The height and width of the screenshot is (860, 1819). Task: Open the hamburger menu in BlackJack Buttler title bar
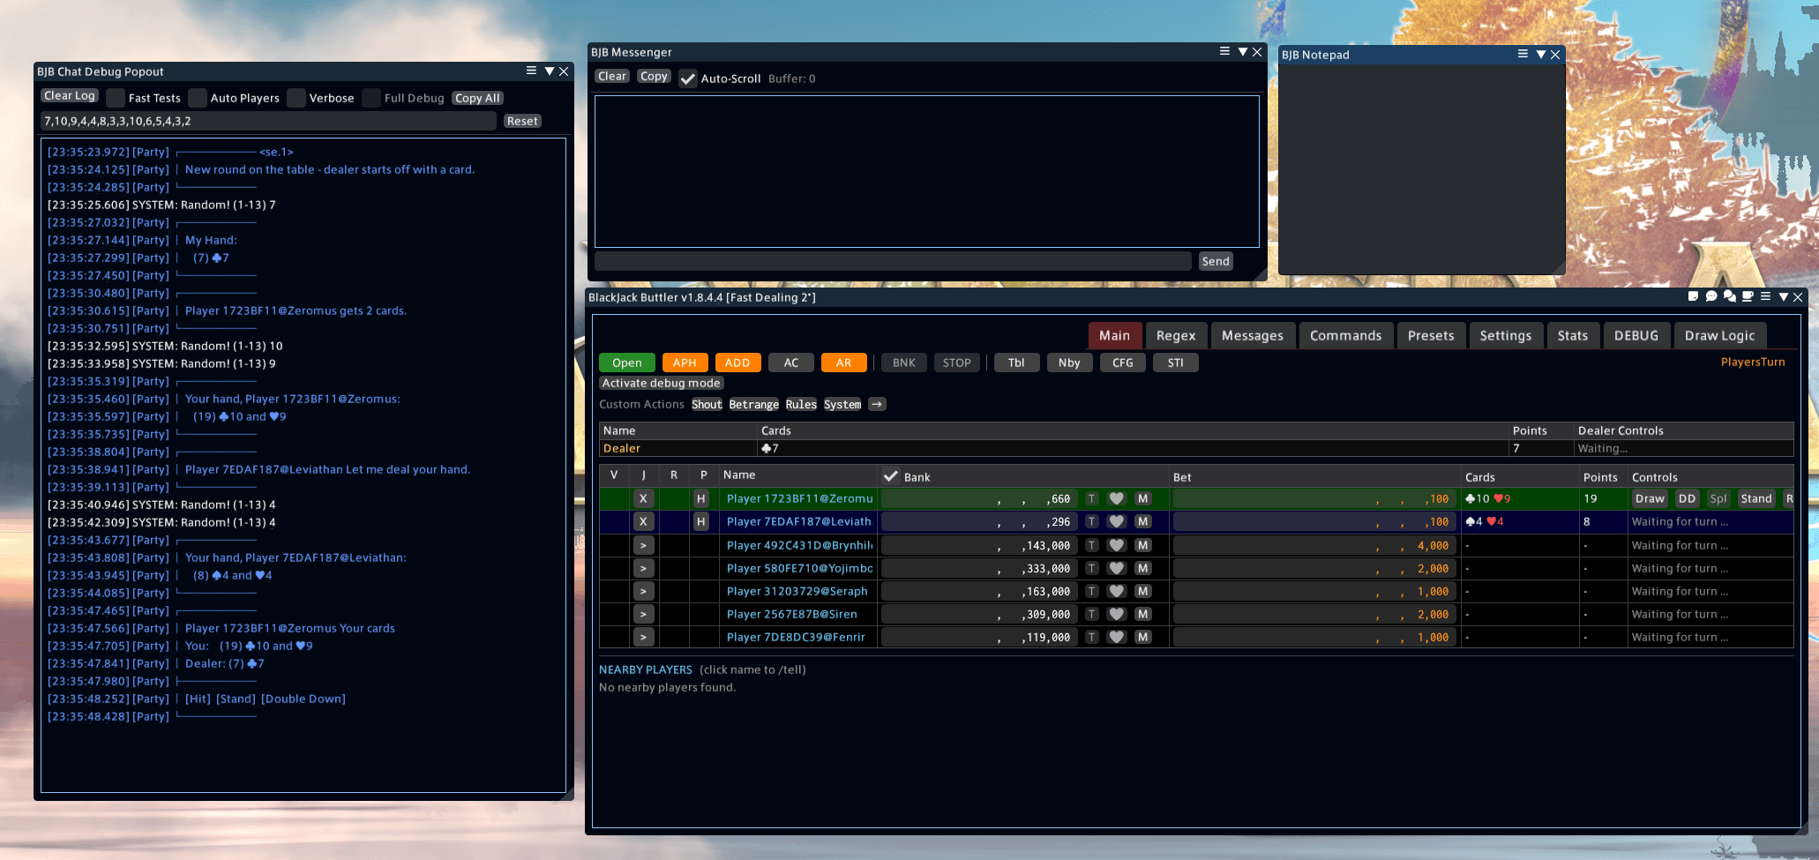pos(1765,296)
